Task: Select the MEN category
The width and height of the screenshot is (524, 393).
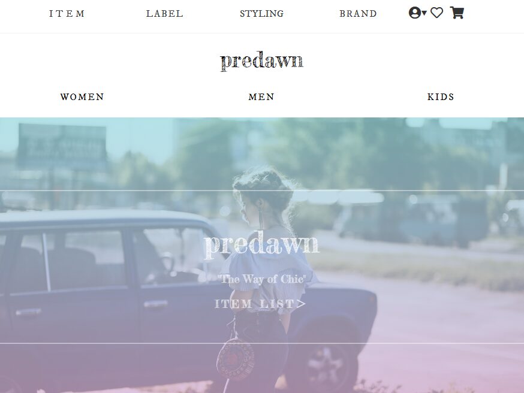Action: (x=261, y=97)
